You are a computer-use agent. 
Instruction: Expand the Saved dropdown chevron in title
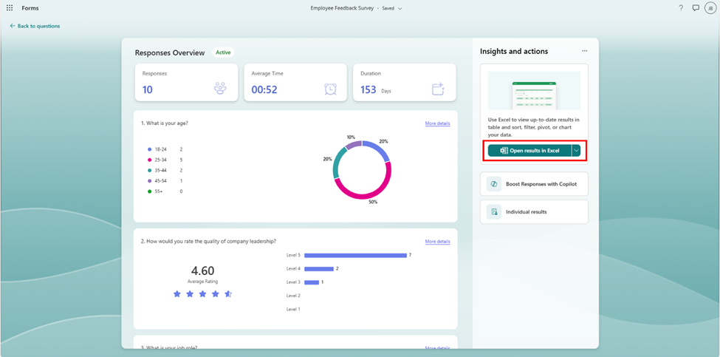(x=400, y=8)
